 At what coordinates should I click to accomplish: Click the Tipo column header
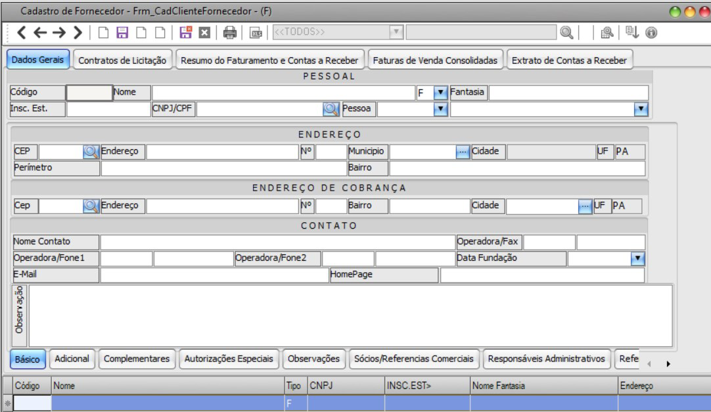296,386
